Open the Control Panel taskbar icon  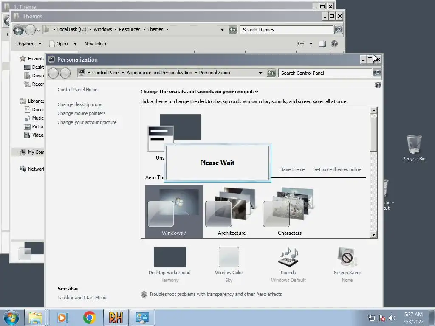pos(142,318)
